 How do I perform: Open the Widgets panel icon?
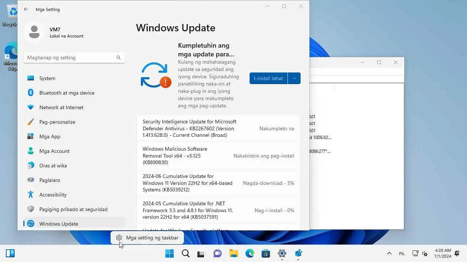[x=10, y=253]
